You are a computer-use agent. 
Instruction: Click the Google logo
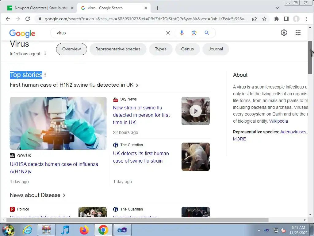[x=22, y=33]
